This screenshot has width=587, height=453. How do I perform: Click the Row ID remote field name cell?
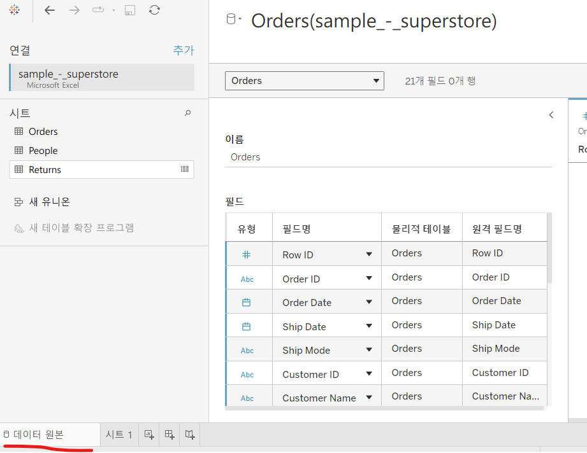click(505, 253)
